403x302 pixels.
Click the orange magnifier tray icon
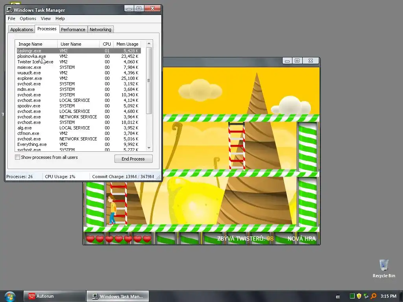point(374,296)
